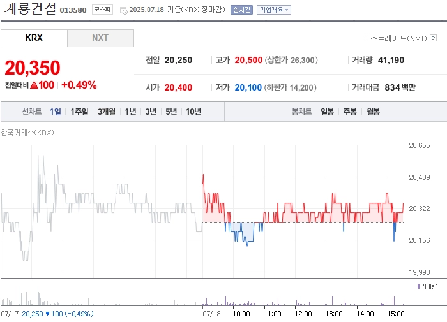Click the 07/17 20,250 ▼100 summary text

click(47, 314)
